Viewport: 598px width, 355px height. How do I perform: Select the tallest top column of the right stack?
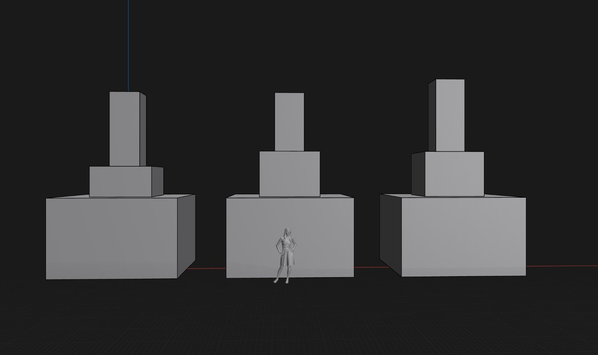click(x=447, y=115)
